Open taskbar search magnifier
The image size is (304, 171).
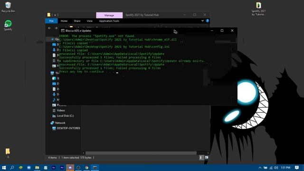pyautogui.click(x=12, y=168)
